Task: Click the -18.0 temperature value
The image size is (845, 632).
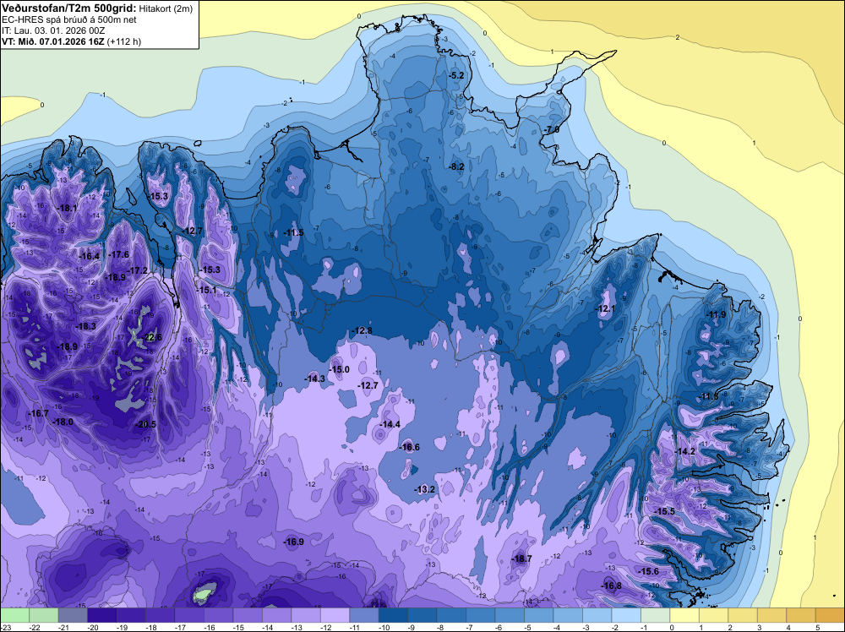Action: click(63, 422)
